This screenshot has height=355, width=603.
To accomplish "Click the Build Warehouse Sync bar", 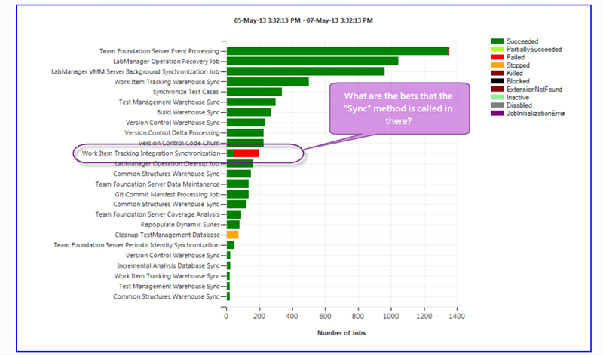I will 249,112.
